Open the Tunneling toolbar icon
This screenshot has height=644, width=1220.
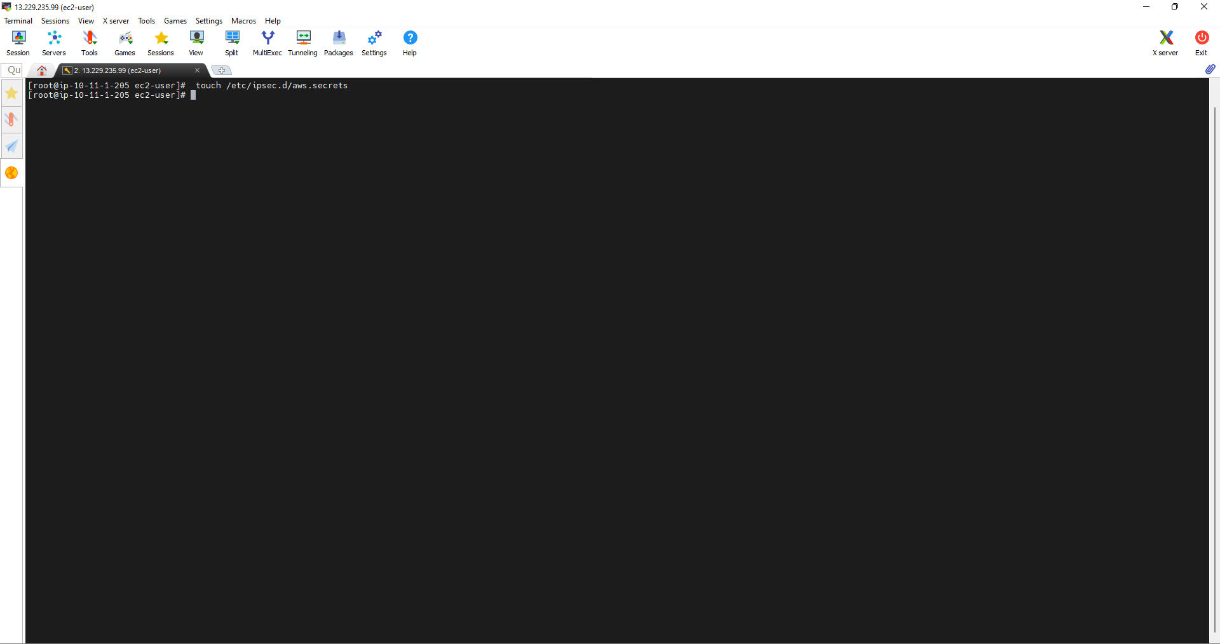(x=303, y=43)
